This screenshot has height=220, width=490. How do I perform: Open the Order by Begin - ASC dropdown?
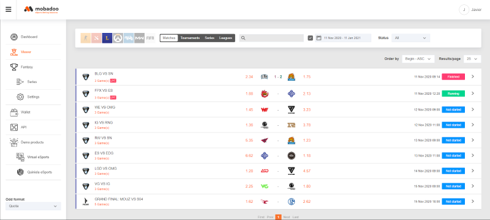tap(418, 59)
